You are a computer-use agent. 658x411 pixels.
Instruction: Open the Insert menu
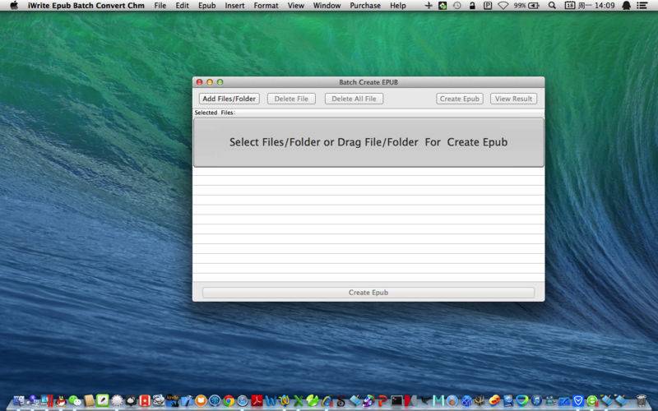point(234,6)
